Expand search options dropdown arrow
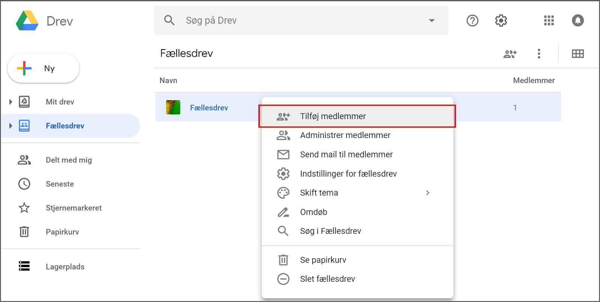The image size is (600, 302). 432,21
